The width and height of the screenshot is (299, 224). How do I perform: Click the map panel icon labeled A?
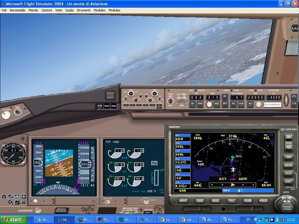(x=4, y=197)
